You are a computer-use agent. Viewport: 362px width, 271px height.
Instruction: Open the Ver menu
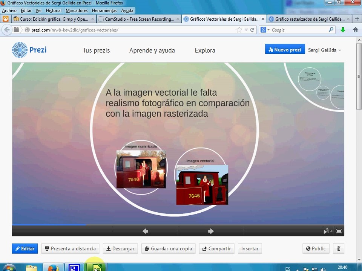point(38,11)
